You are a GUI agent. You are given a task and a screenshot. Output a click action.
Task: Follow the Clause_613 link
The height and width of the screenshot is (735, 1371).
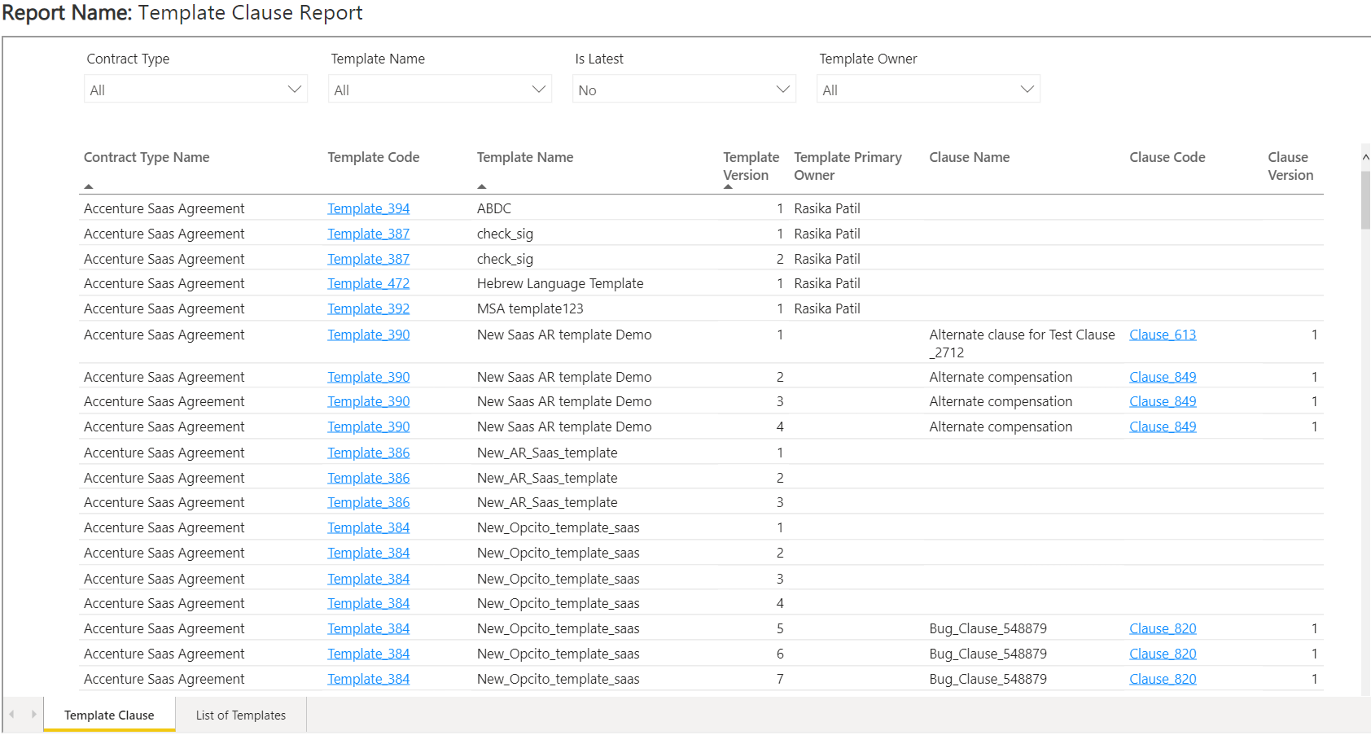pyautogui.click(x=1163, y=335)
